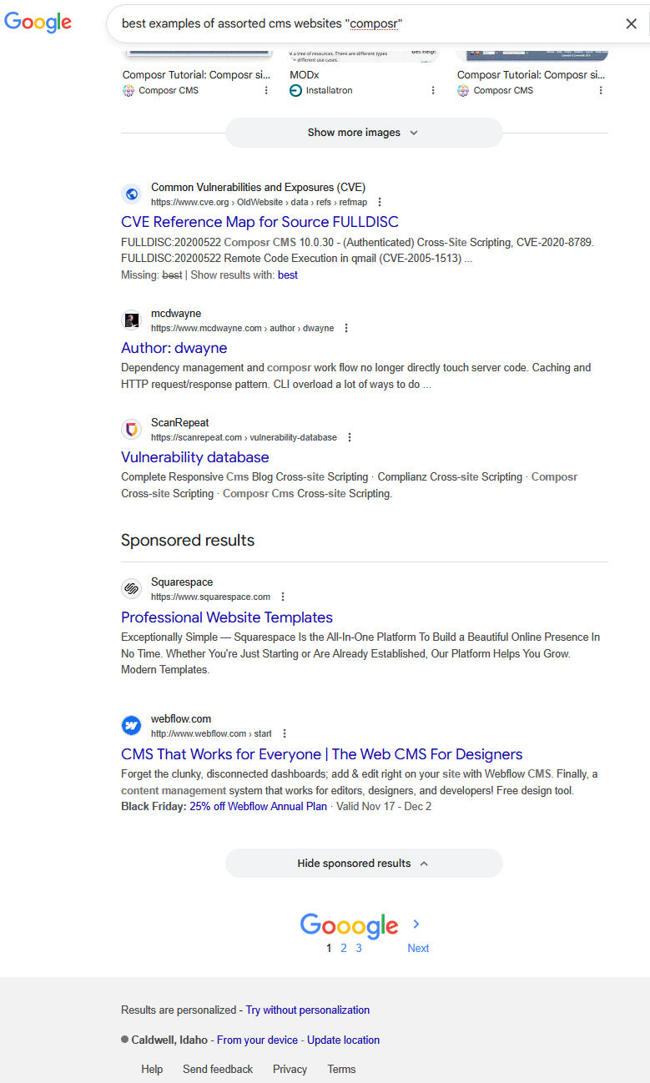Open the three-dot options for the Squarespace result
This screenshot has height=1083, width=650.
tap(283, 596)
